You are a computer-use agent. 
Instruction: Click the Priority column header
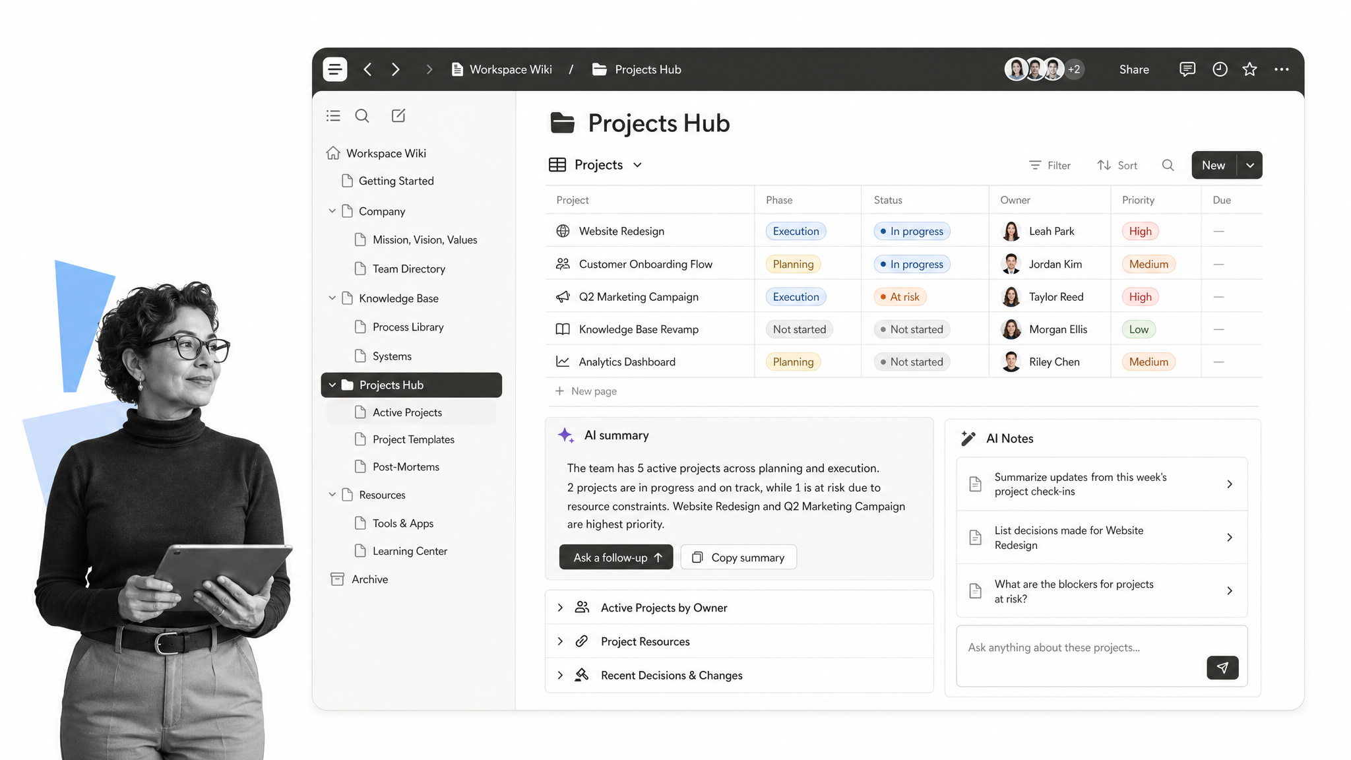point(1139,200)
